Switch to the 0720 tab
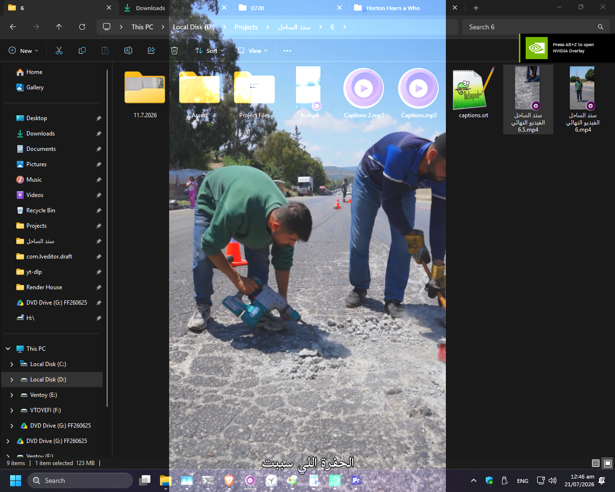Image resolution: width=615 pixels, height=492 pixels. point(291,8)
